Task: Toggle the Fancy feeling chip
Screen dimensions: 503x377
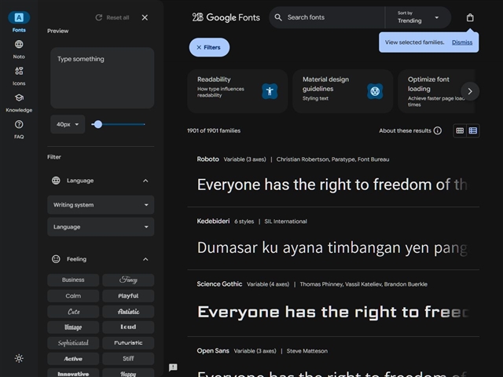Action: point(128,280)
